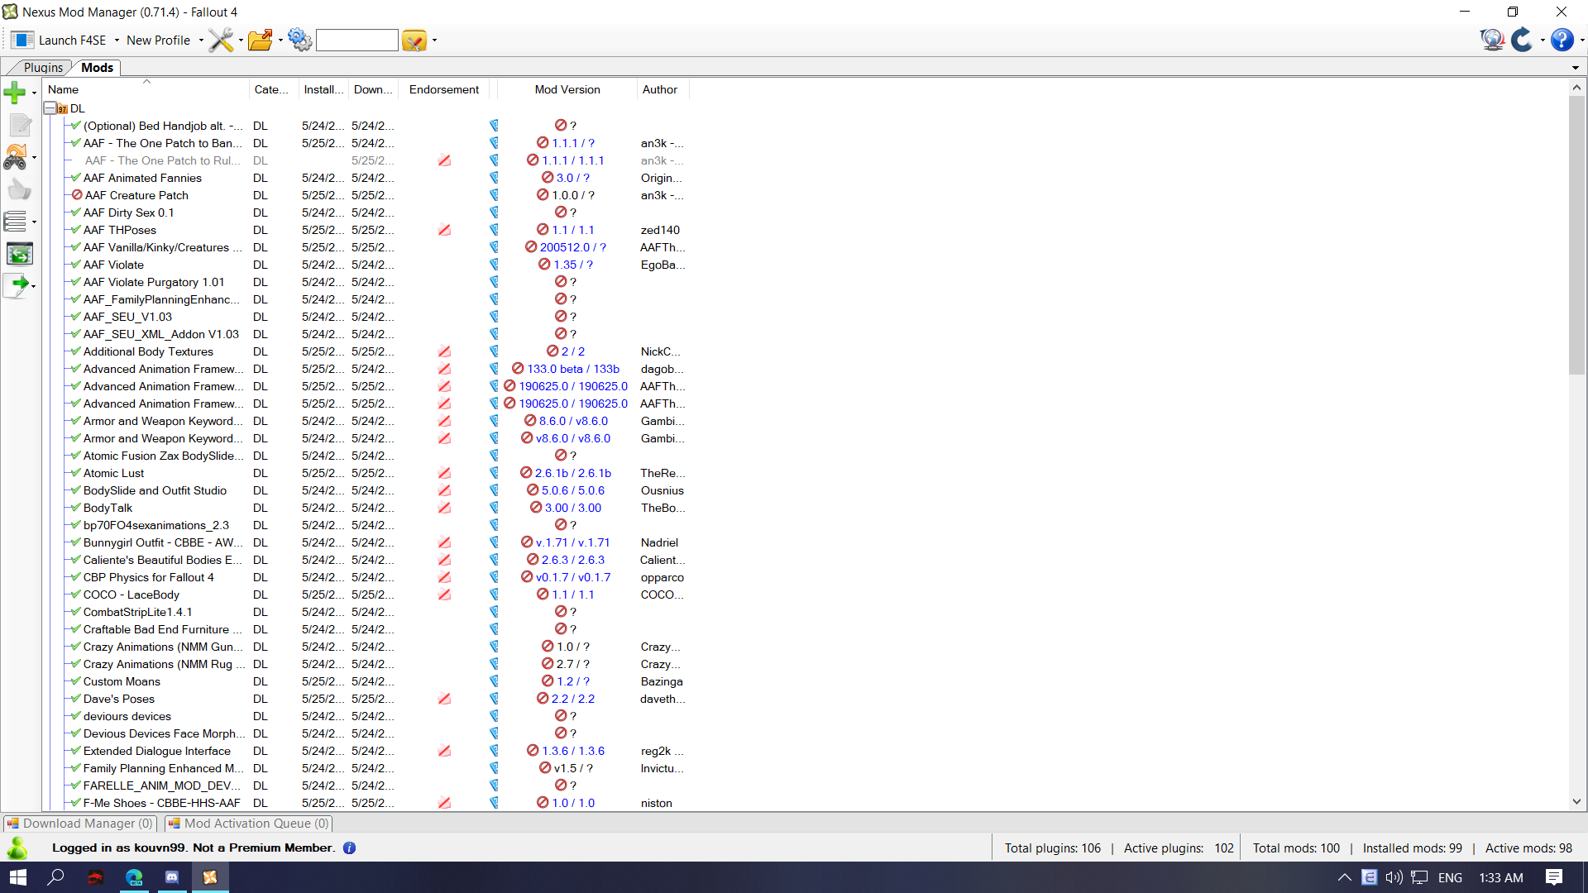The width and height of the screenshot is (1588, 893).
Task: Open the Launch F4SE dropdown arrow
Action: click(117, 41)
